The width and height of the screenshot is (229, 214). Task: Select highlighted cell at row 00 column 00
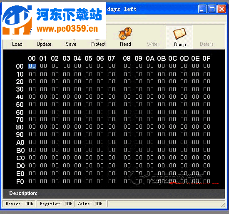pyautogui.click(x=32, y=66)
